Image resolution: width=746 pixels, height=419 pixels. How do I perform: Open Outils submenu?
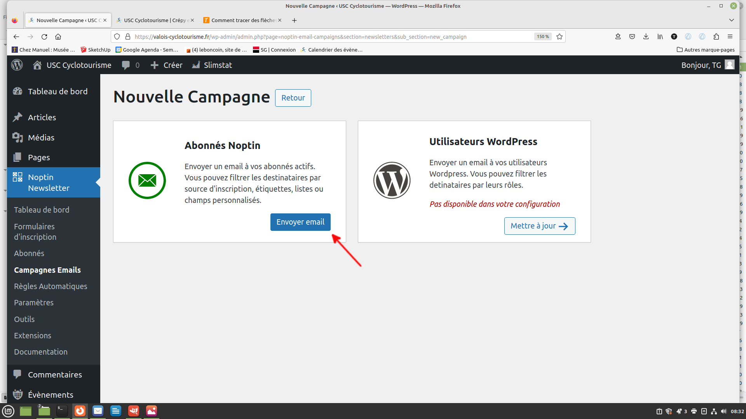pyautogui.click(x=24, y=319)
